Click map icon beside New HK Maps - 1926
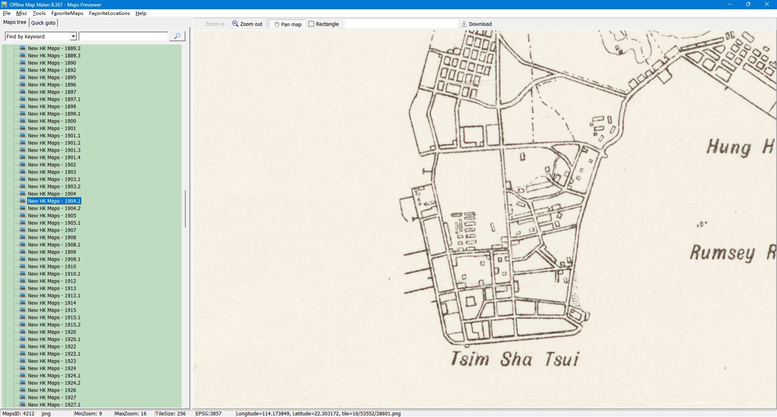The height and width of the screenshot is (417, 777). pos(23,390)
